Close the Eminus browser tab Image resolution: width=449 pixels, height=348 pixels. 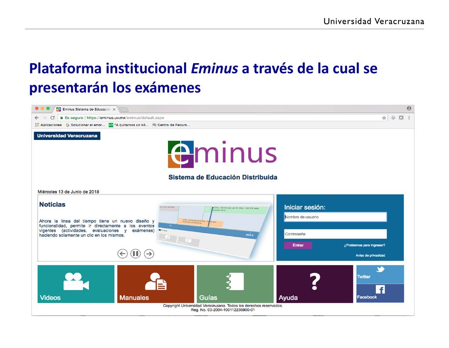click(x=114, y=109)
